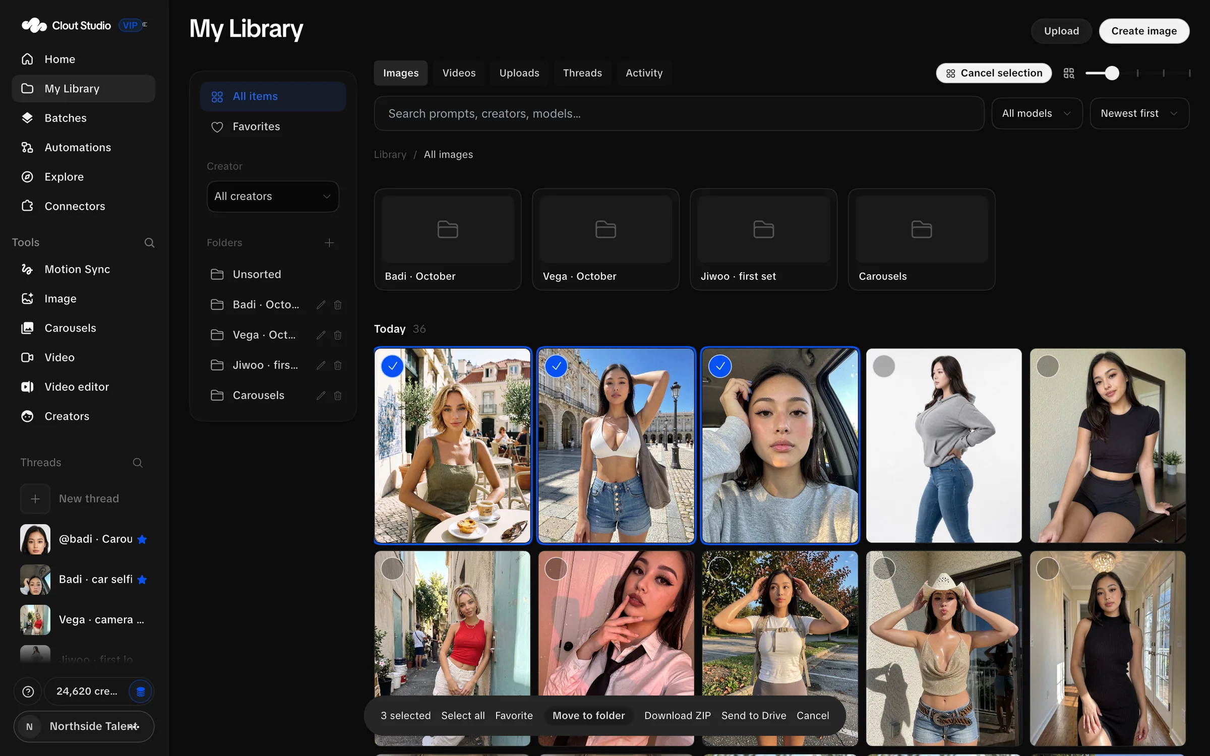
Task: Open the All models dropdown
Action: [x=1037, y=113]
